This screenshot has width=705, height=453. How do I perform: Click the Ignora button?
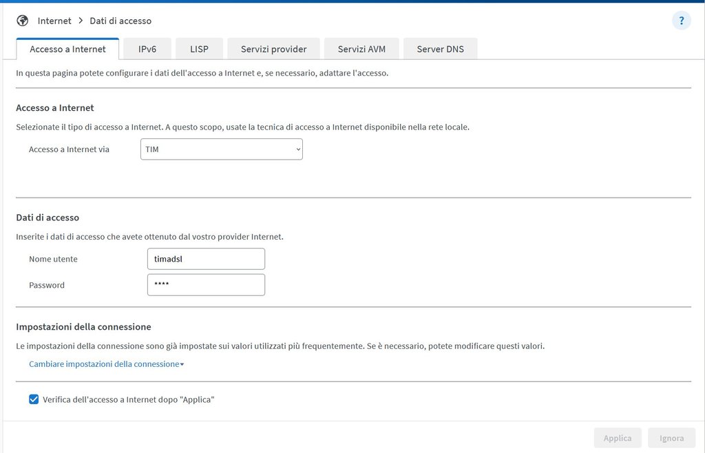tap(671, 438)
